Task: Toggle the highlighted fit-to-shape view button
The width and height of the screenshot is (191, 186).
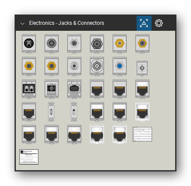Action: [144, 23]
